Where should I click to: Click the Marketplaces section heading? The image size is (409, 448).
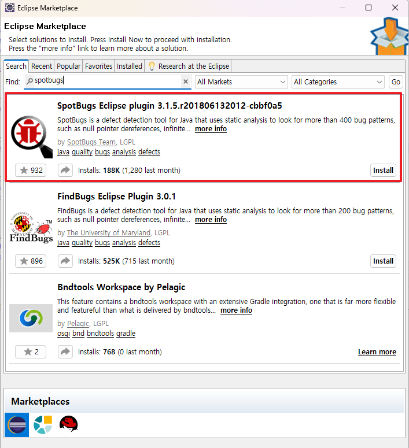[x=40, y=401]
